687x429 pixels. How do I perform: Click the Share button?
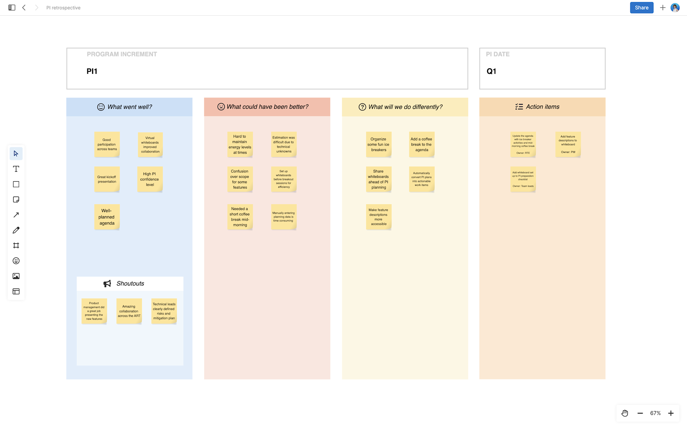click(641, 8)
